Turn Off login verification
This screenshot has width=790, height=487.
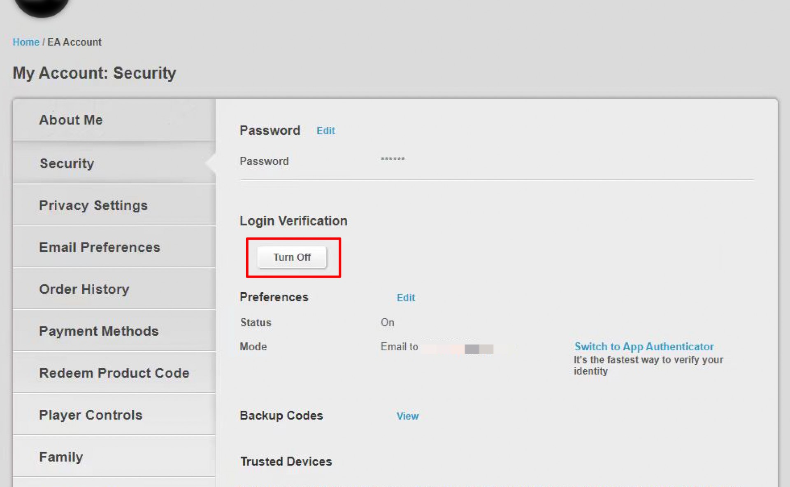(292, 257)
